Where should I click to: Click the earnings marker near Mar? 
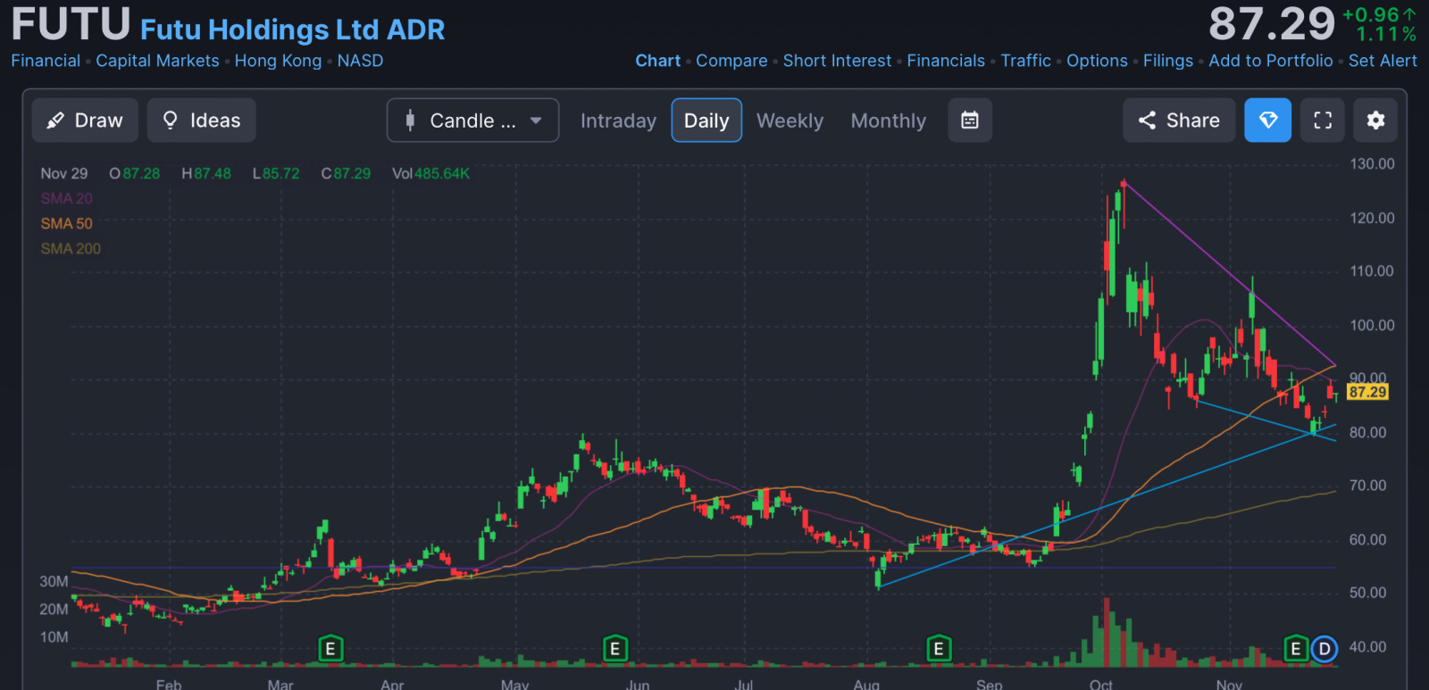pos(330,649)
